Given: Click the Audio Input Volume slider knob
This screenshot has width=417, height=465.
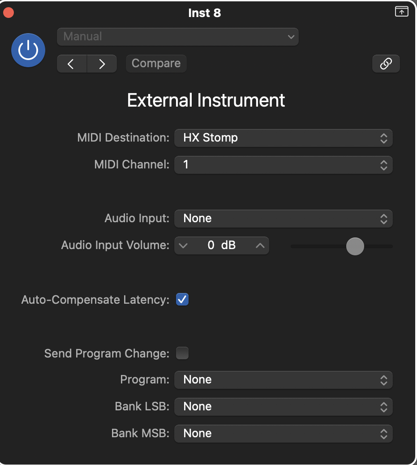Looking at the screenshot, I should pos(355,246).
